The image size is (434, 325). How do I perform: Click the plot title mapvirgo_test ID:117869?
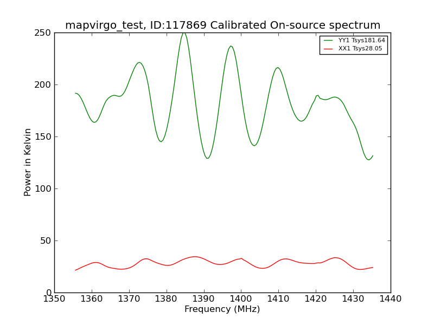coord(223,25)
